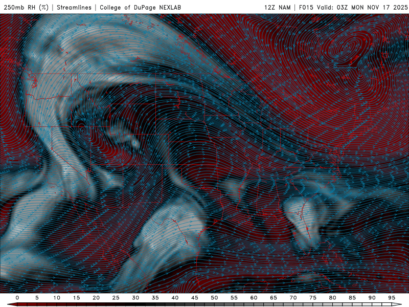Select the "Streamlines" label in the header

(74, 7)
